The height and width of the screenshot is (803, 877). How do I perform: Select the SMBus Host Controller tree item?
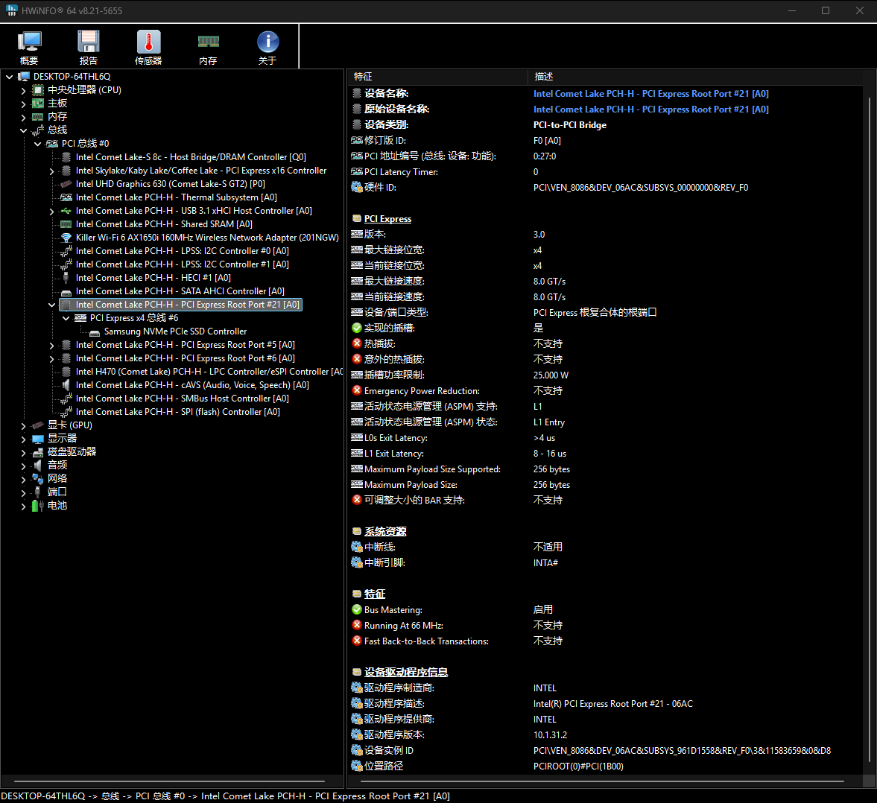tap(183, 399)
